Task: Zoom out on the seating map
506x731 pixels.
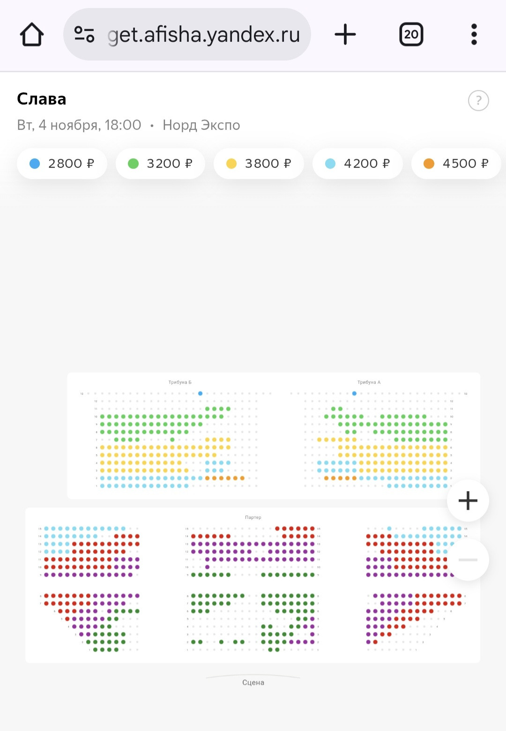Action: coord(468,559)
